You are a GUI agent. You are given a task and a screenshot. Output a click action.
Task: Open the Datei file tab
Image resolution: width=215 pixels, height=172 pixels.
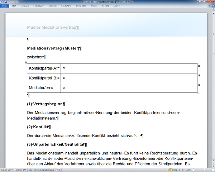[4, 6]
